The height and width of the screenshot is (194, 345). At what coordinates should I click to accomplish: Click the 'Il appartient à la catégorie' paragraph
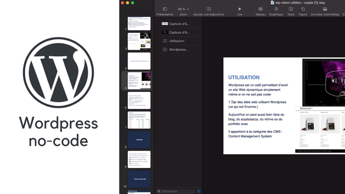pyautogui.click(x=255, y=134)
